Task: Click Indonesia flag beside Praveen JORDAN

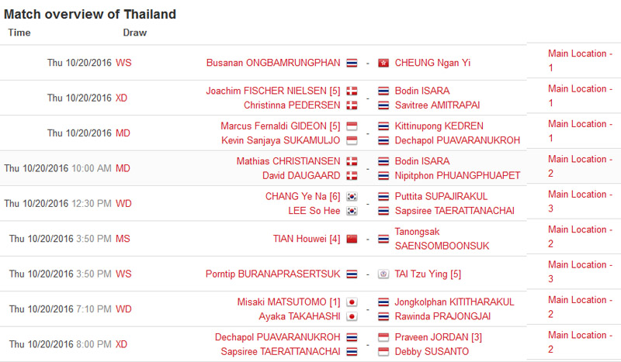Action: point(383,337)
